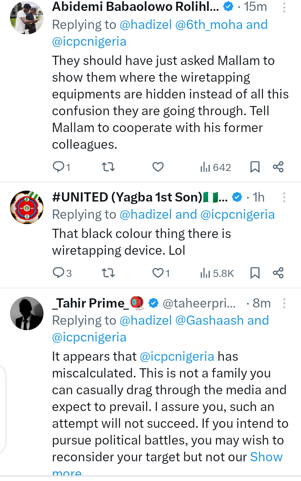Image resolution: width=301 pixels, height=481 pixels.
Task: View the 5.8K views analytics
Action: pyautogui.click(x=217, y=273)
